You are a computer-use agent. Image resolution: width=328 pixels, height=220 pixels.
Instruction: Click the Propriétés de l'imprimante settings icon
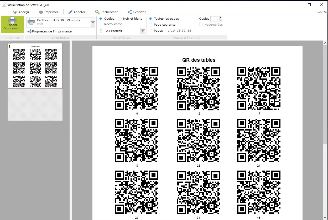(x=29, y=31)
